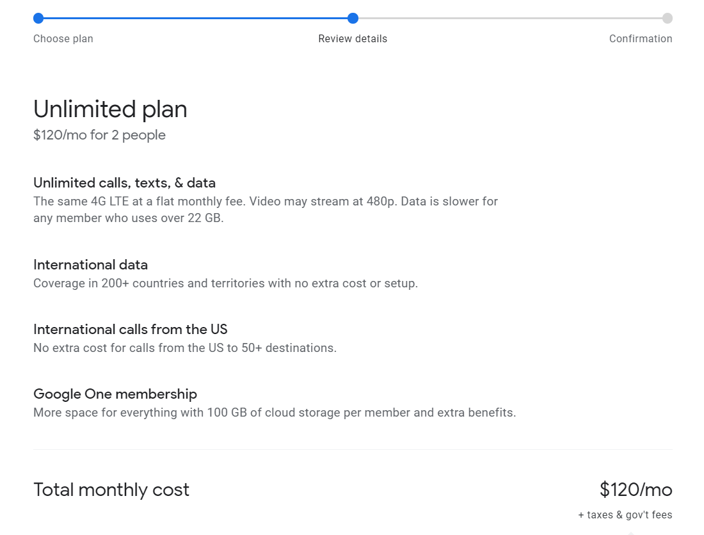Select the Confirmation step indicator dot
This screenshot has width=704, height=535.
click(x=668, y=19)
